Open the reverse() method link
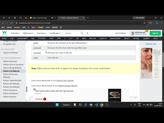This screenshot has width=164, height=123. pyautogui.click(x=37, y=53)
